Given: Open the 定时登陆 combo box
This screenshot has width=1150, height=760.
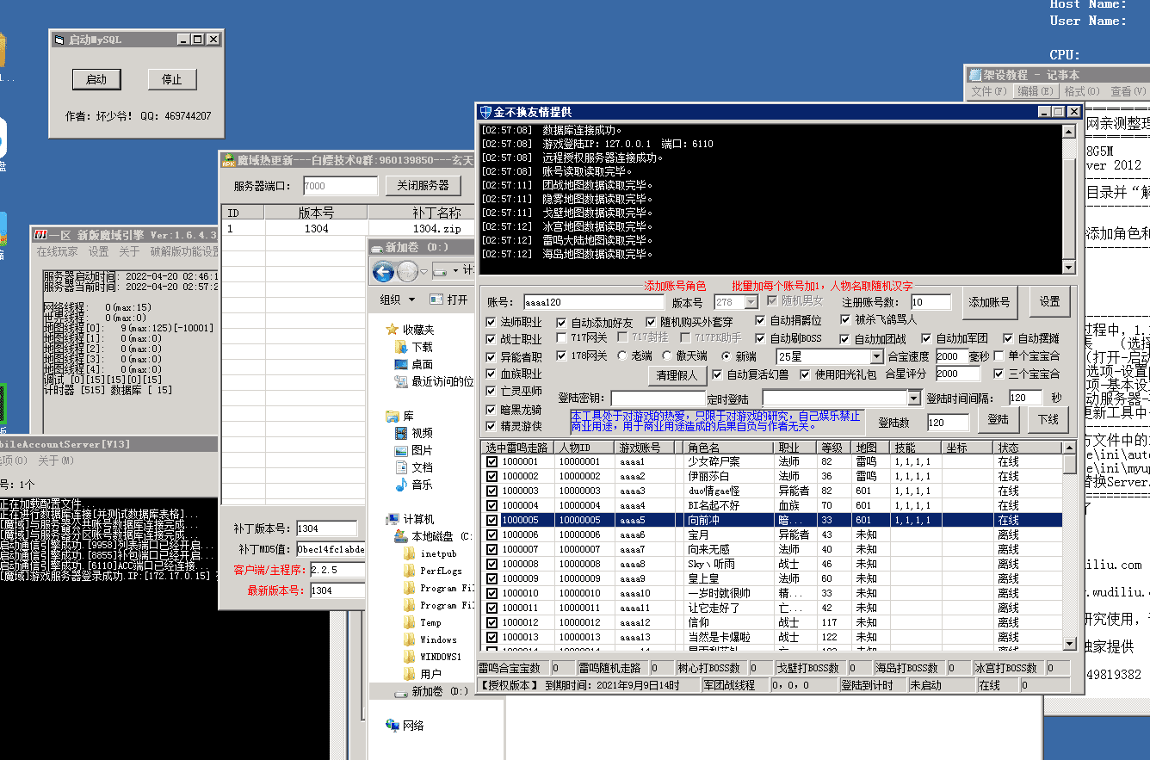Looking at the screenshot, I should (914, 399).
